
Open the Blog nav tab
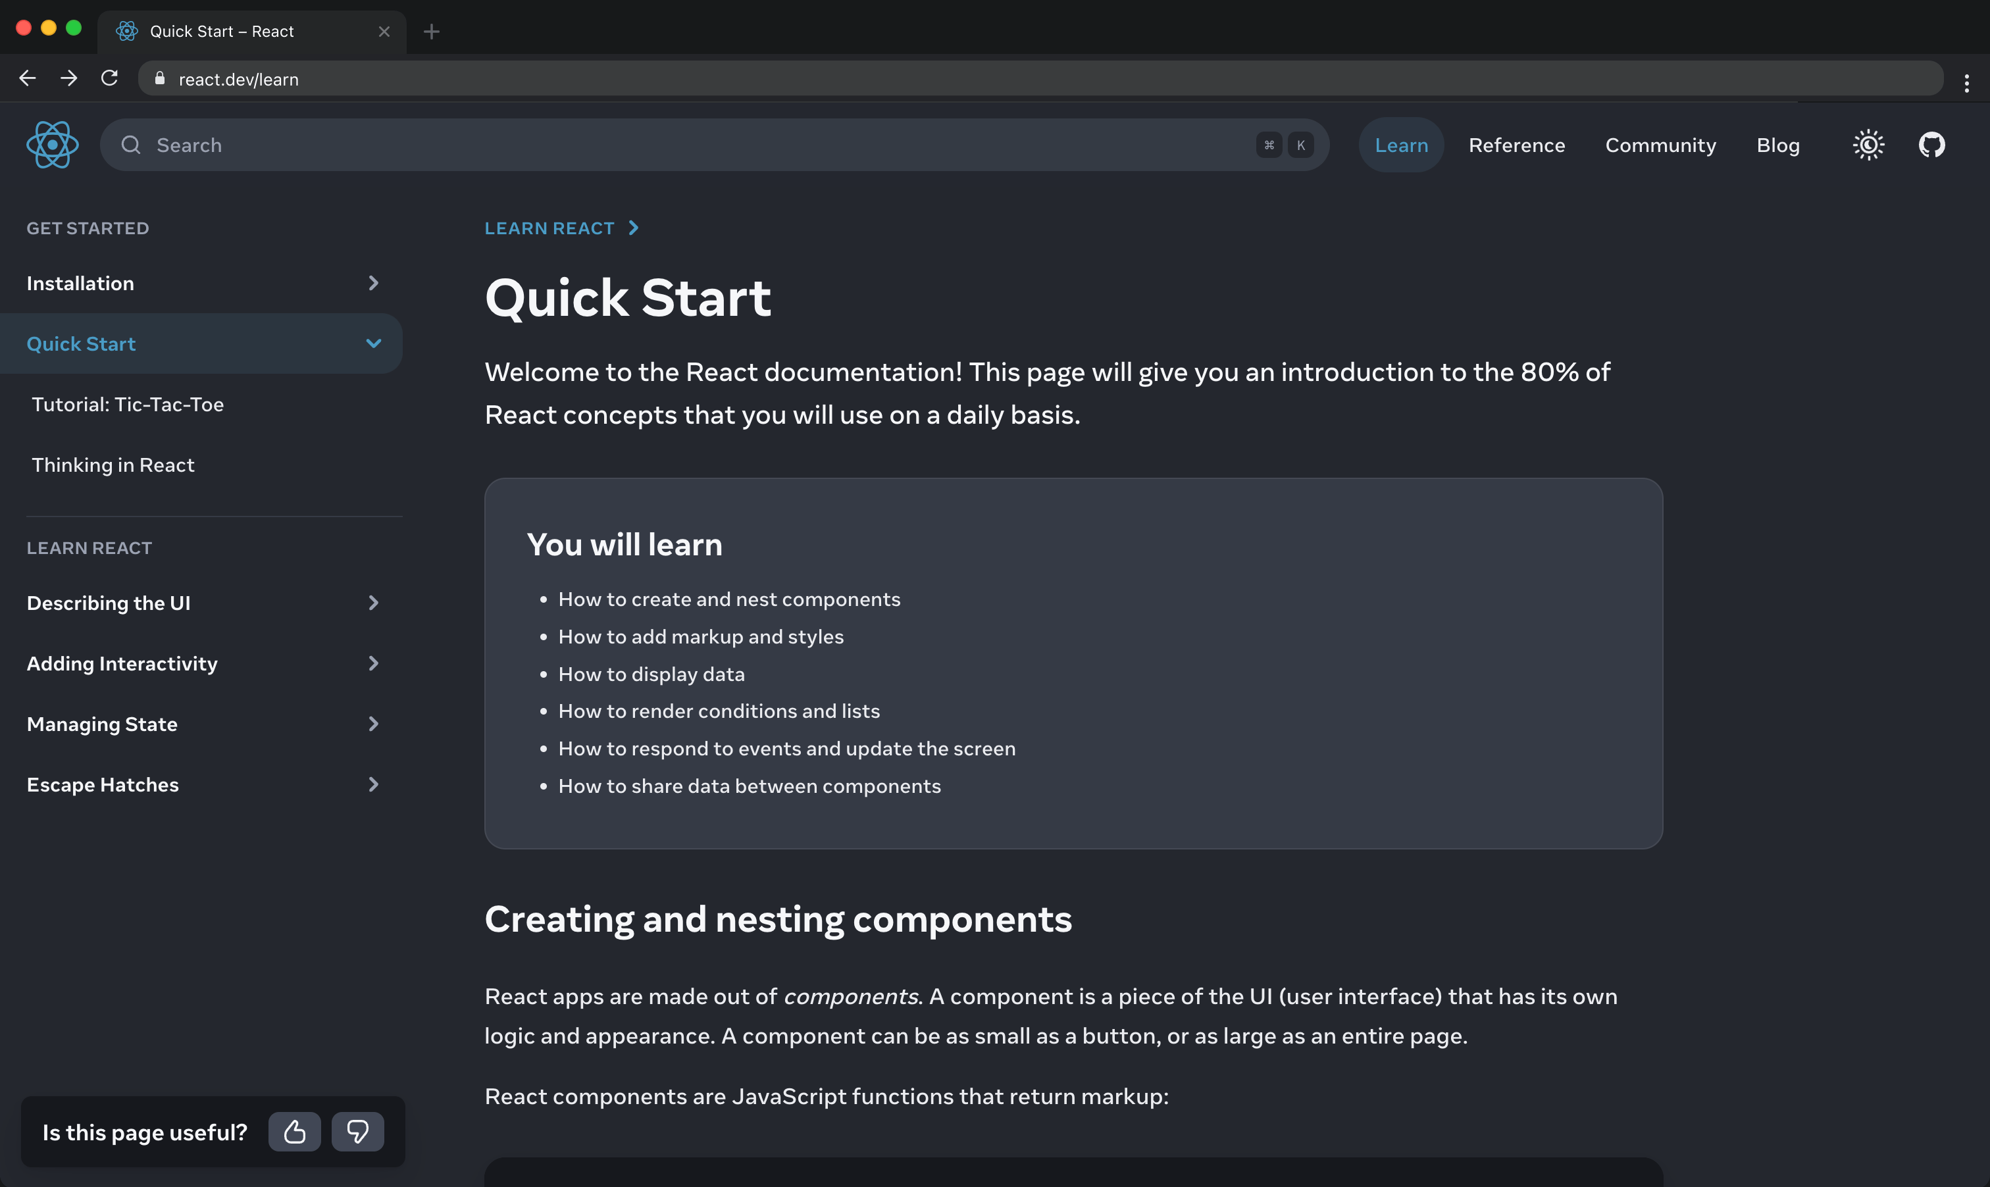(1778, 145)
